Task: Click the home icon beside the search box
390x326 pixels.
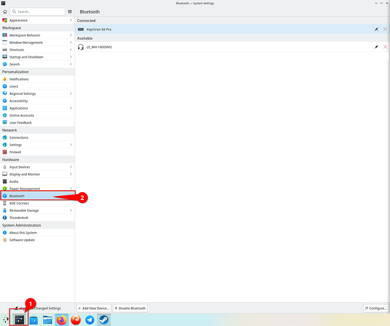Action: click(x=4, y=11)
